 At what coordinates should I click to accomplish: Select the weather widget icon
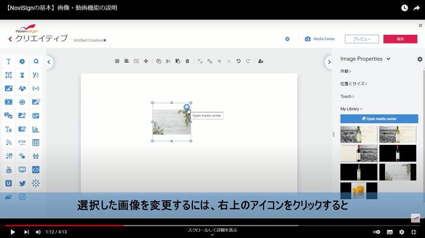[8, 196]
